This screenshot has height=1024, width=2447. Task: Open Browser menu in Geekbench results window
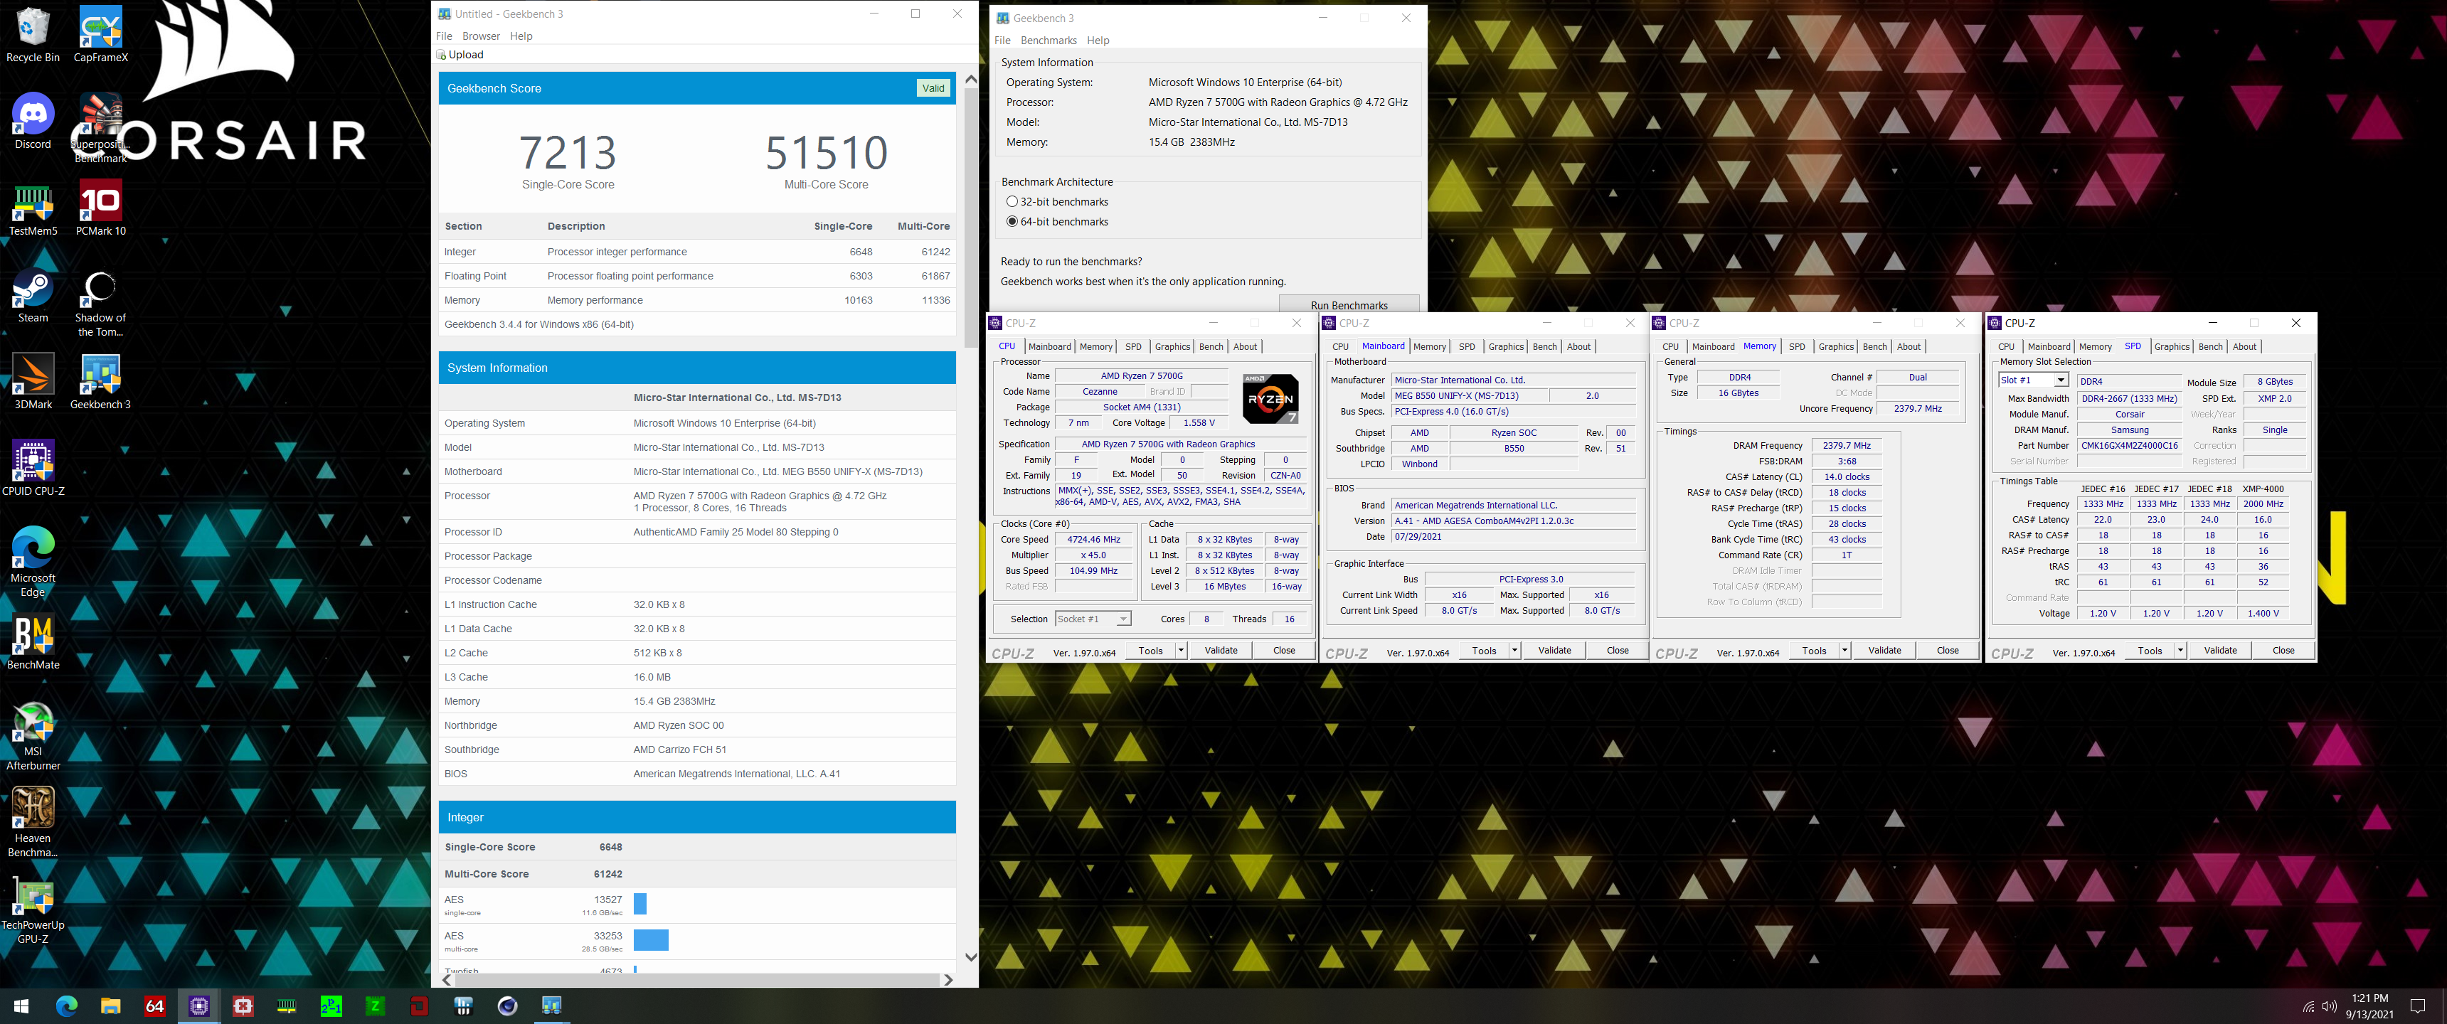[x=481, y=36]
